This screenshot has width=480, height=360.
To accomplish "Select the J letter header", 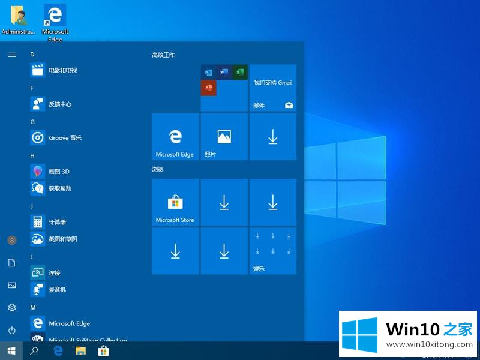I will pyautogui.click(x=32, y=206).
